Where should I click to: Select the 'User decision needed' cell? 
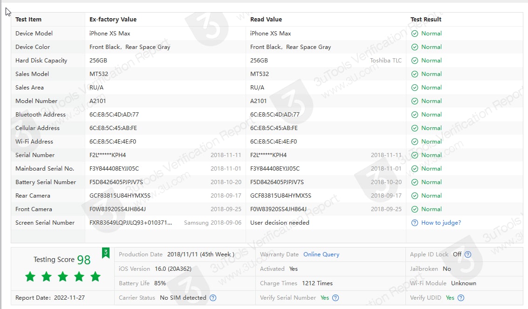coord(280,223)
